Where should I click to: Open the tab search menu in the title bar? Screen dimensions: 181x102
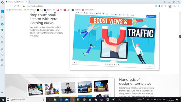165,2
